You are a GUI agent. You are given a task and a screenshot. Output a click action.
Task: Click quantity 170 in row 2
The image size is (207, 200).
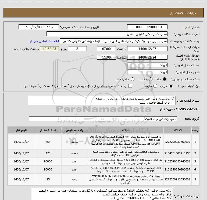coord(48,153)
